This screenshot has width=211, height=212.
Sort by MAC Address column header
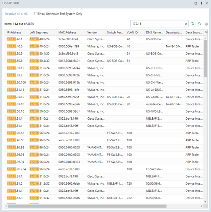point(67,32)
